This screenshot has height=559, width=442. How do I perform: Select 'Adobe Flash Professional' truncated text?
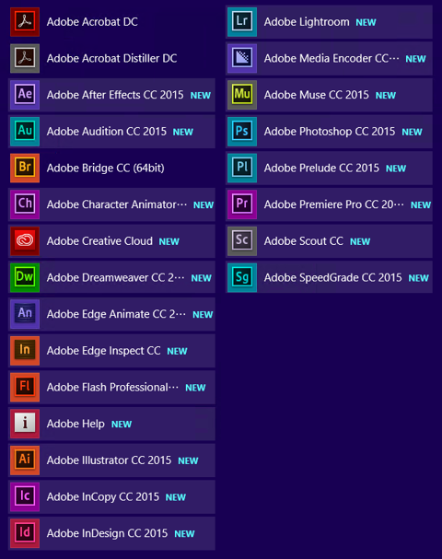pos(112,387)
